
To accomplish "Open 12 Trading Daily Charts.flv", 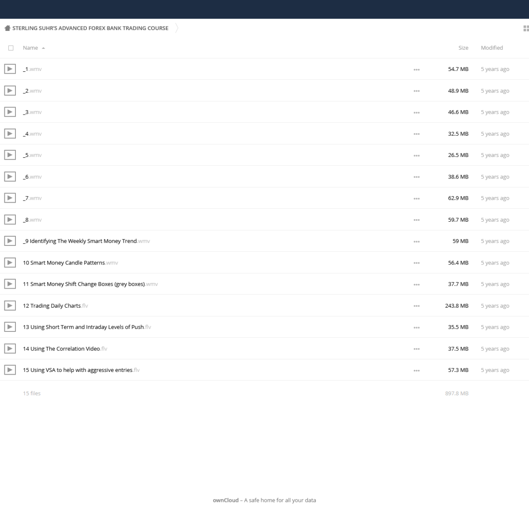I will 56,305.
